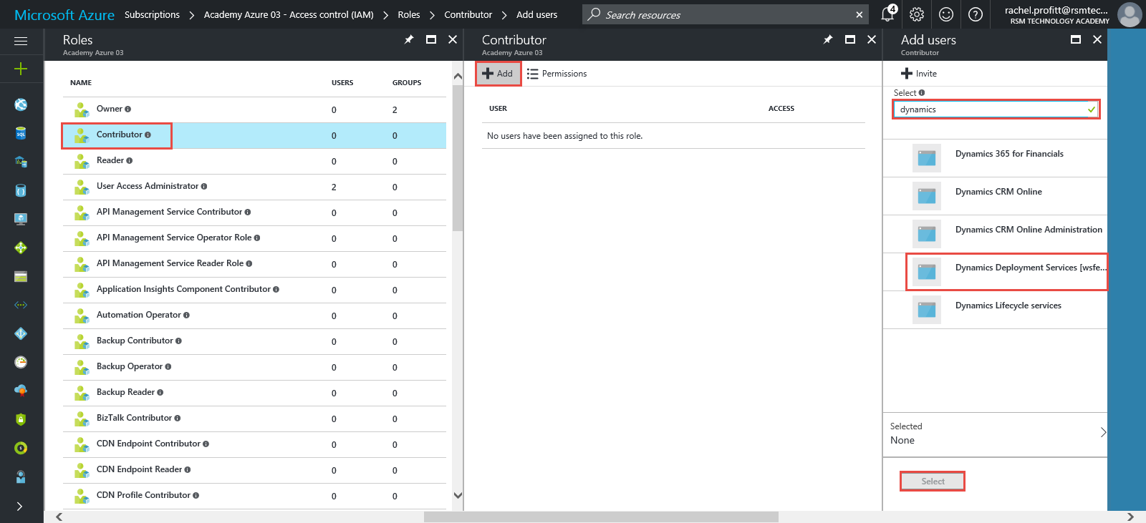
Task: Click Invite in Add users blade
Action: click(x=919, y=74)
